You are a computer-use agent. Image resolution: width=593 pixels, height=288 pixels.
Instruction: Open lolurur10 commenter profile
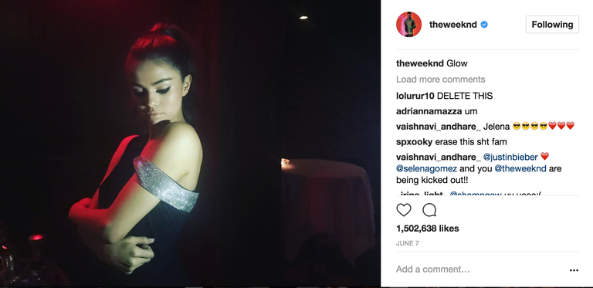415,96
